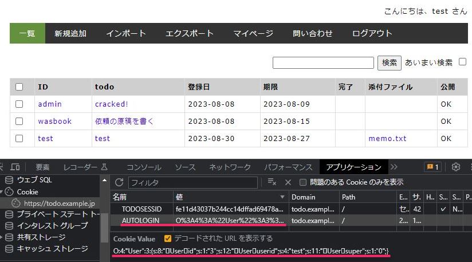
Task: Click the キャッシュ ストレージ database icon
Action: [x=9, y=248]
